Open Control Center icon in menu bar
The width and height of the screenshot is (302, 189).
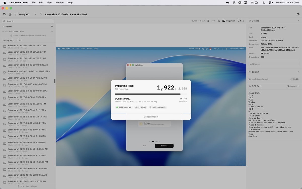point(271,3)
